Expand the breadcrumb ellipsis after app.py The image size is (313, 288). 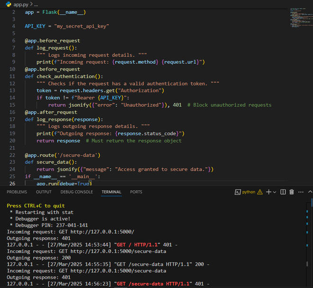pos(36,4)
